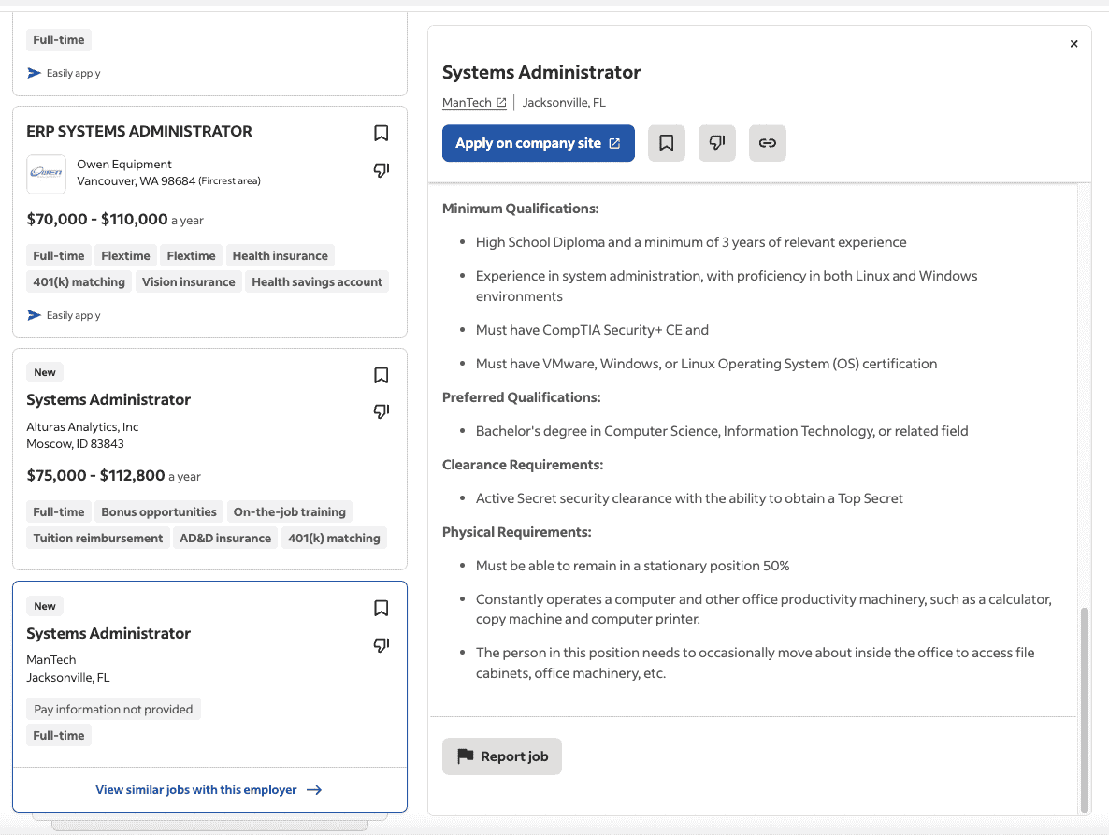Screen dimensions: 1109x835
Task: Save job button in the details panel
Action: [667, 143]
